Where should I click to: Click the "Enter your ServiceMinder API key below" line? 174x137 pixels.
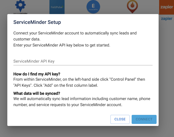coord(62,45)
